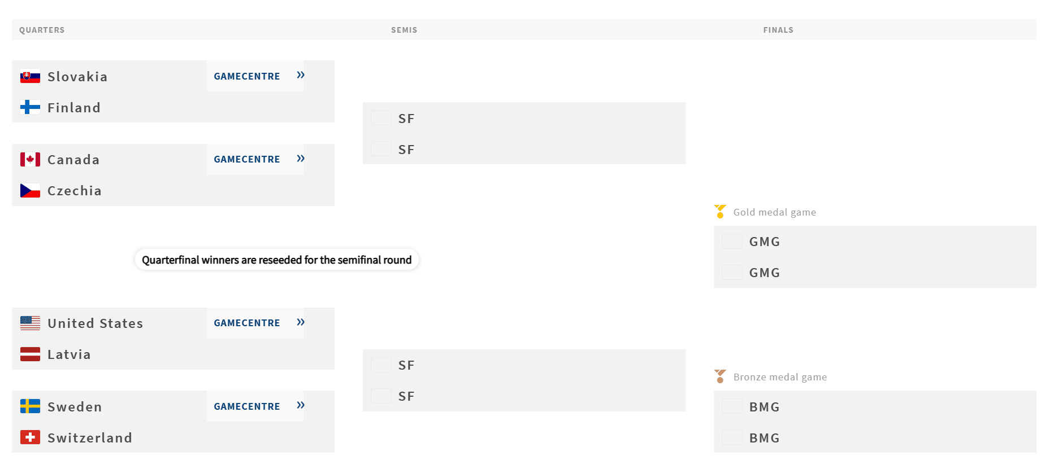This screenshot has height=469, width=1049.
Task: Click the Canada flag icon
Action: (x=30, y=160)
